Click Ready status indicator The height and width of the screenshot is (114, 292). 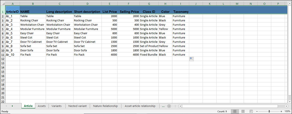(x=5, y=111)
